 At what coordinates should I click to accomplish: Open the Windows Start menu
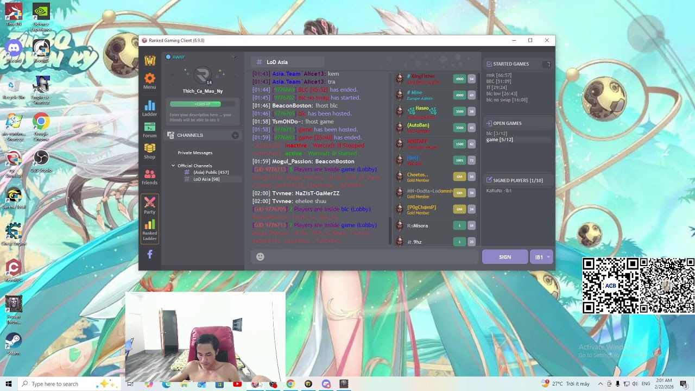coord(9,384)
